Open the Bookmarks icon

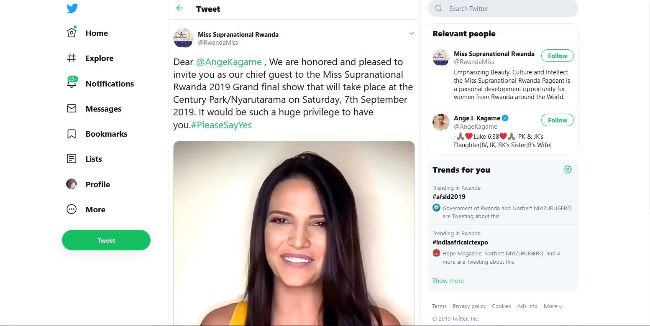pos(72,134)
